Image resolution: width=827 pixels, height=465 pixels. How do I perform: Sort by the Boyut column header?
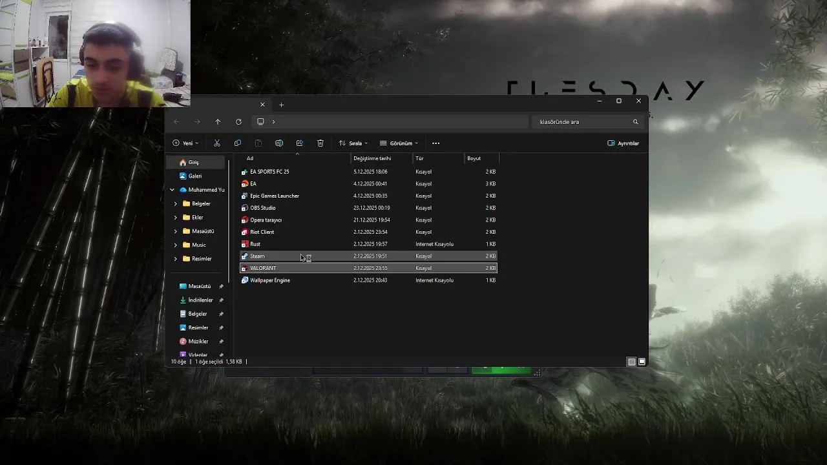click(x=481, y=158)
